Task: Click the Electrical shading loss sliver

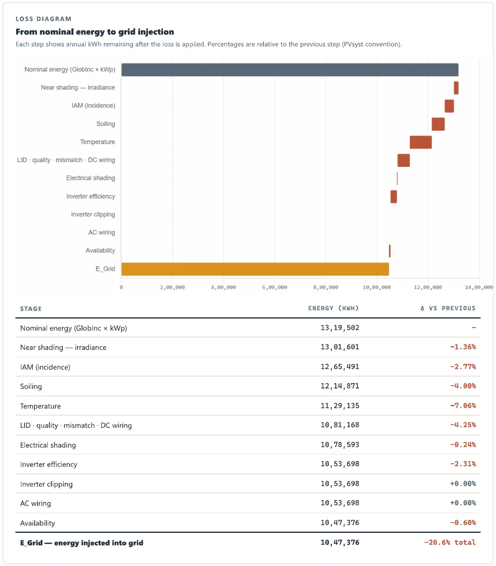Action: click(x=397, y=178)
